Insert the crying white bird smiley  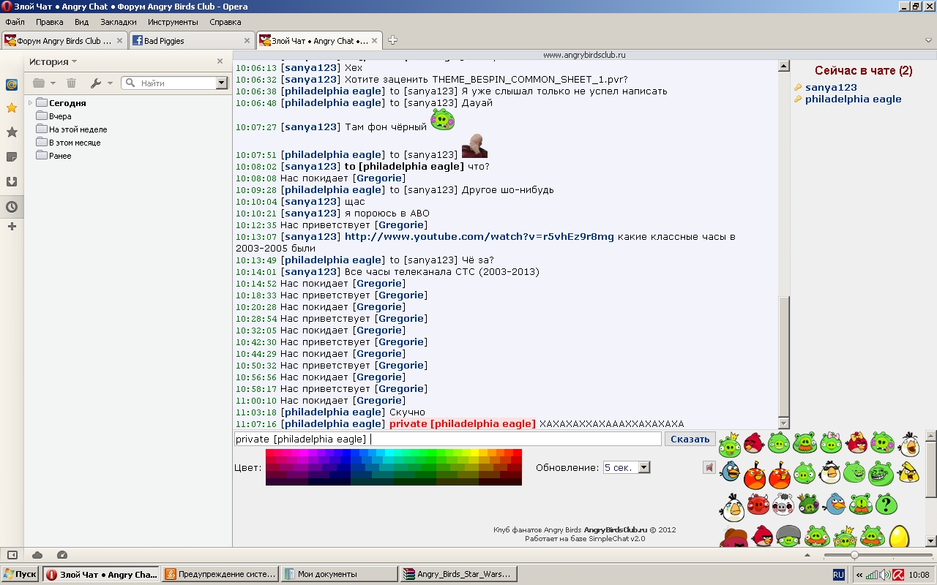pos(731,507)
